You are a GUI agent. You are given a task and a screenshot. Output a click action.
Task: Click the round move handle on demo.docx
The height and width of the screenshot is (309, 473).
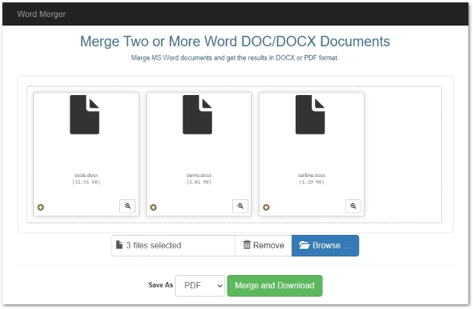pyautogui.click(x=153, y=207)
